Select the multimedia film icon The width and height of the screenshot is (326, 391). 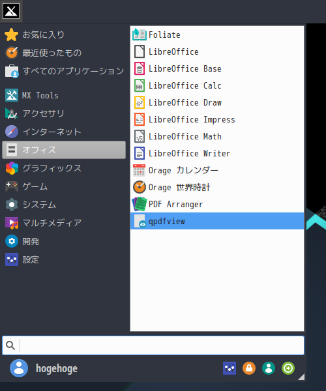tap(12, 223)
